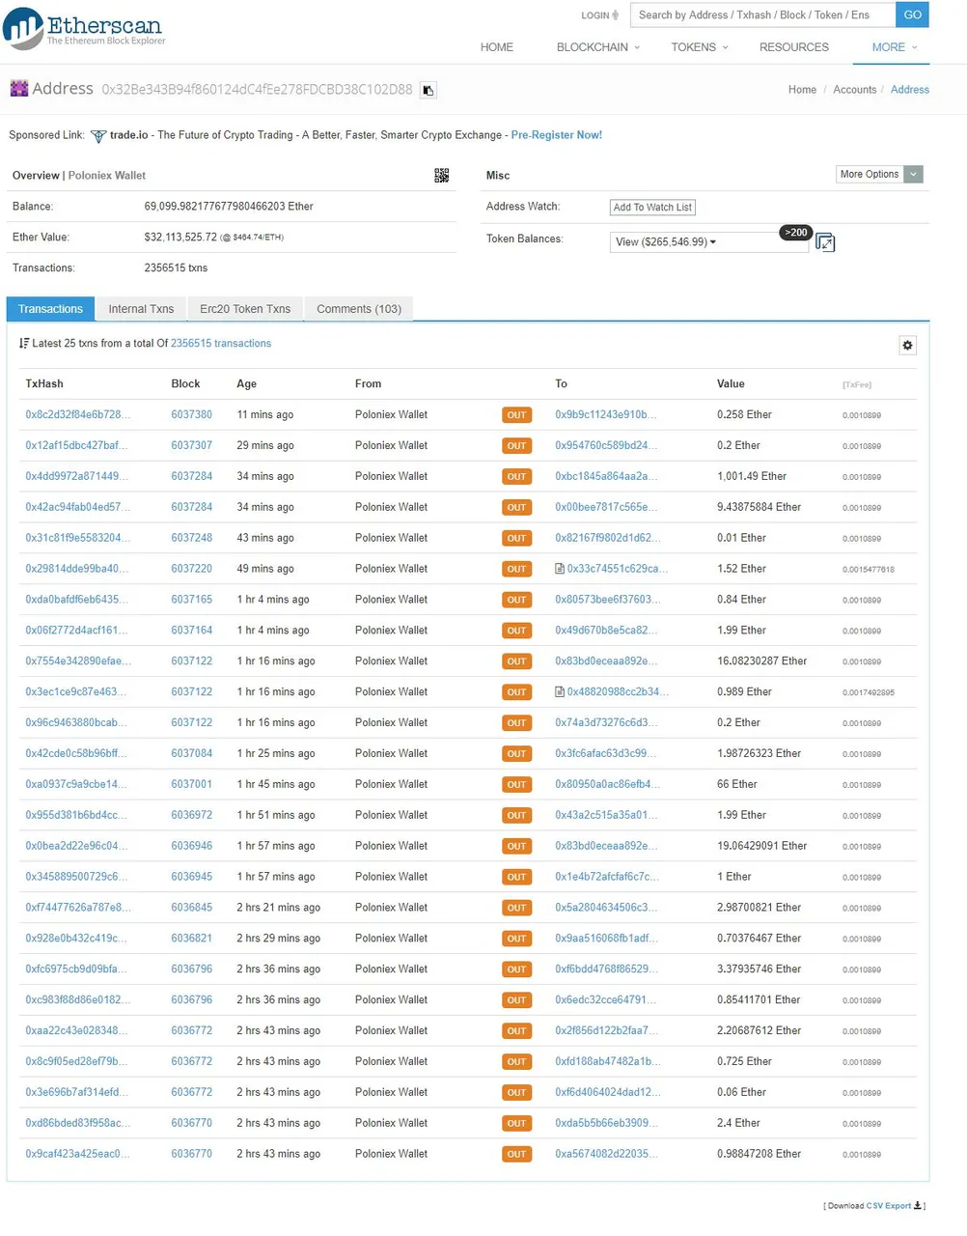Click the GO search button
Viewport: 967px width, 1236px height.
click(x=912, y=14)
